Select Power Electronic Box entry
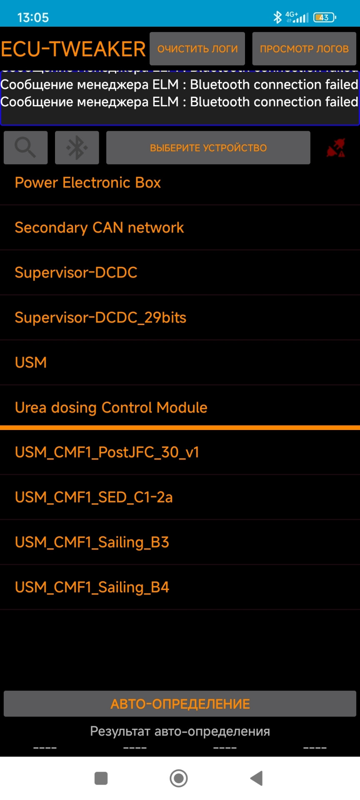Viewport: 360px width, 800px height. click(180, 182)
